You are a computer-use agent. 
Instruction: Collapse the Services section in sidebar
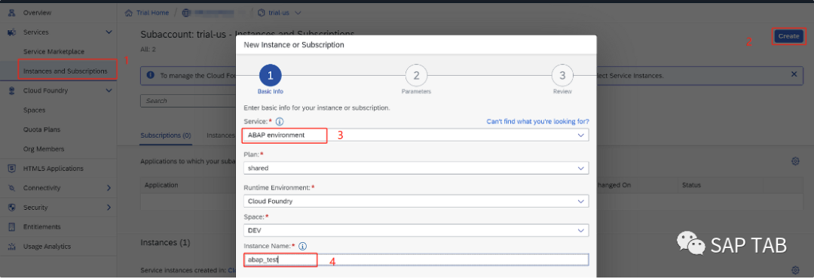109,32
